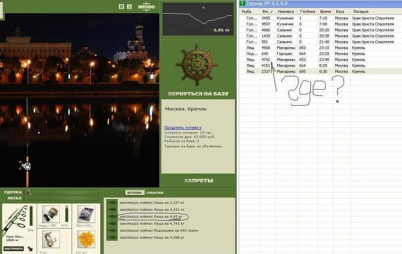
Task: Click the fishing reel on the rod
Action: click(26, 166)
